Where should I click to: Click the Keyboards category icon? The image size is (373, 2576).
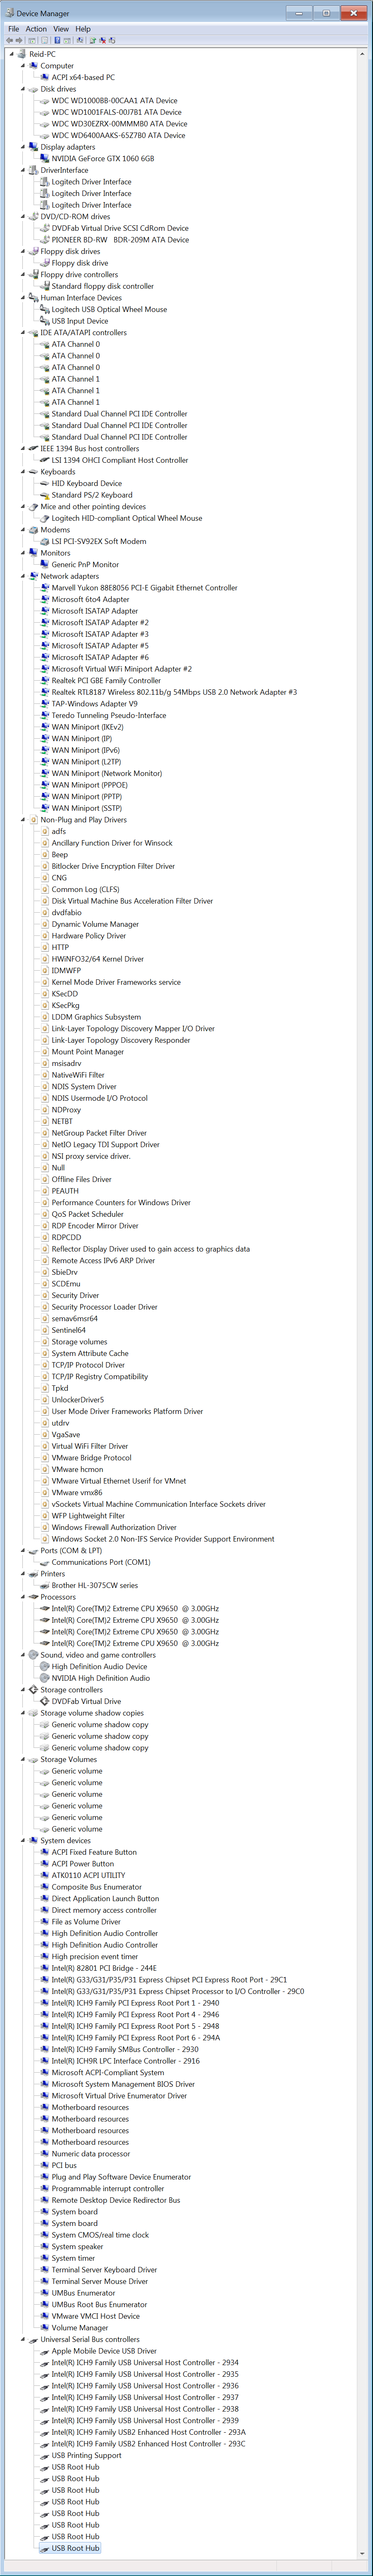(x=33, y=471)
